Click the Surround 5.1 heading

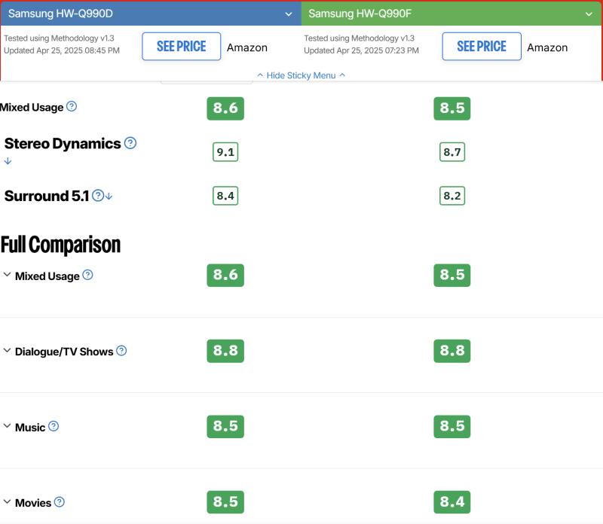[47, 196]
